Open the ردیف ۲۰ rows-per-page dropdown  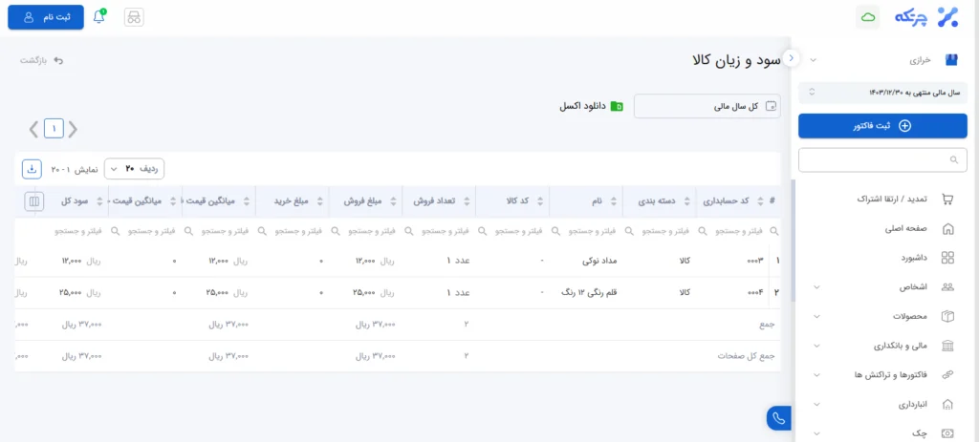pyautogui.click(x=134, y=168)
